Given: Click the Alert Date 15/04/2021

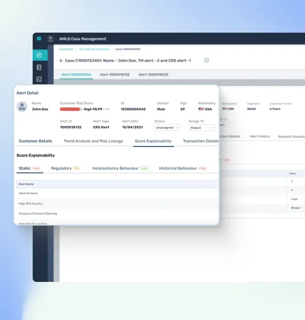Looking at the screenshot, I should click(x=132, y=127).
